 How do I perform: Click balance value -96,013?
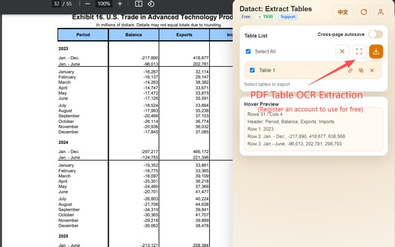point(151,64)
